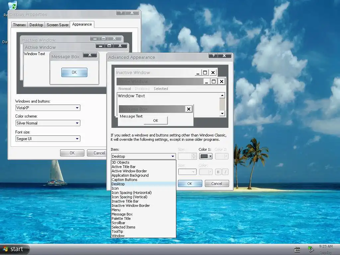Select the Appearance tab
The image size is (340, 255).
click(x=82, y=24)
